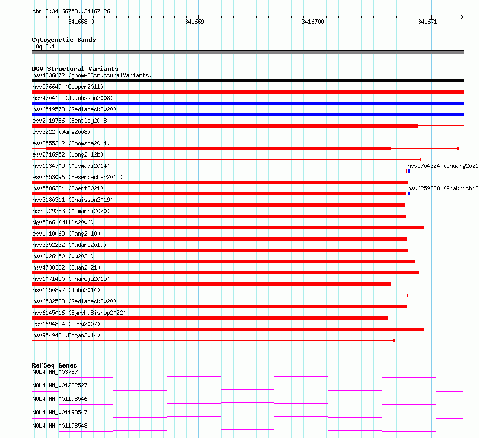Click the nsv4730332 red variant bar
Viewport: 479px width, 438px height.
pyautogui.click(x=226, y=273)
